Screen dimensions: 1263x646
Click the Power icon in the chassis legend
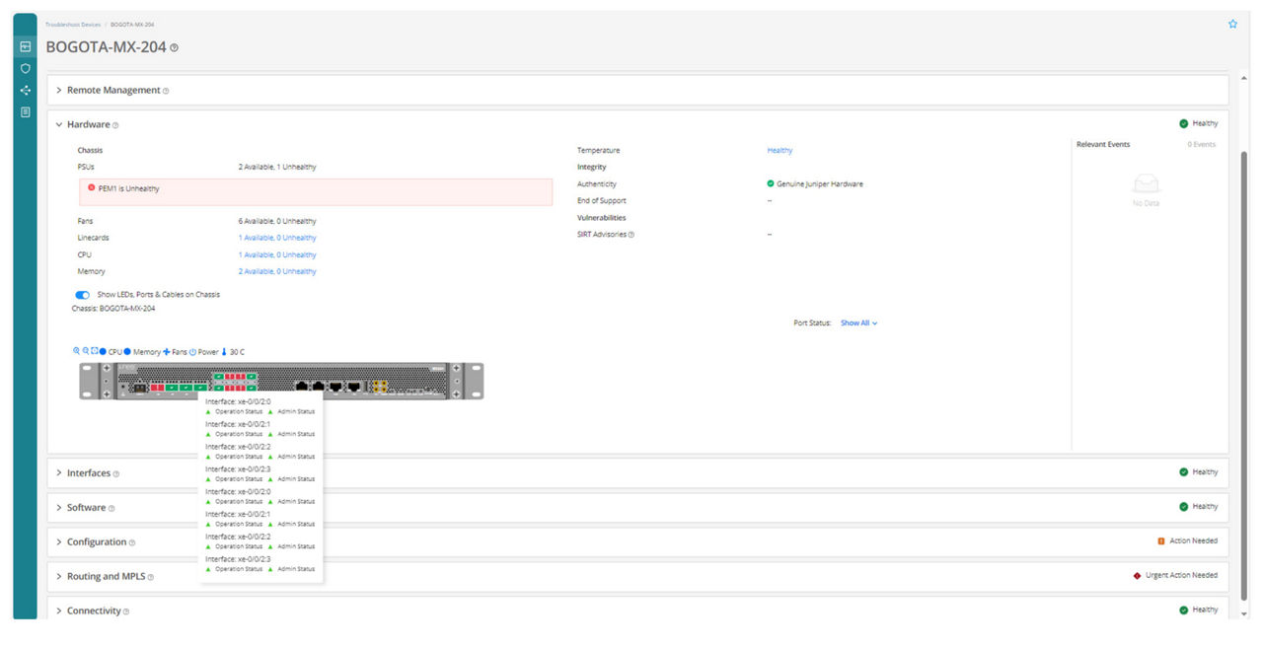(192, 351)
